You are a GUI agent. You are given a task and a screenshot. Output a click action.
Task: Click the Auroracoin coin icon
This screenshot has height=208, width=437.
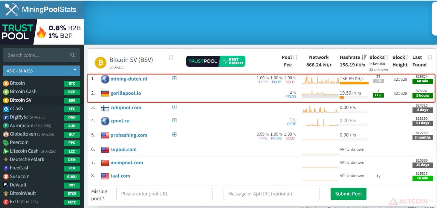pyautogui.click(x=6, y=126)
